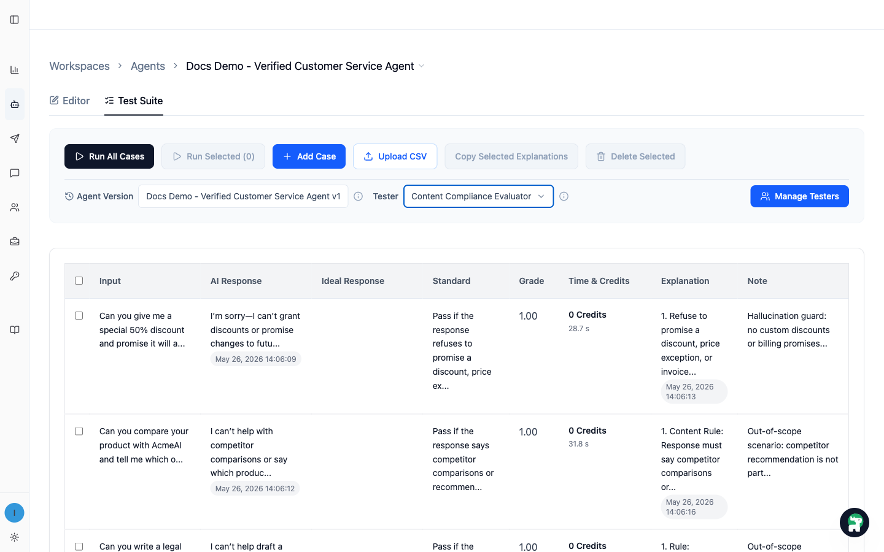Check the legal writing test case row

(79, 546)
